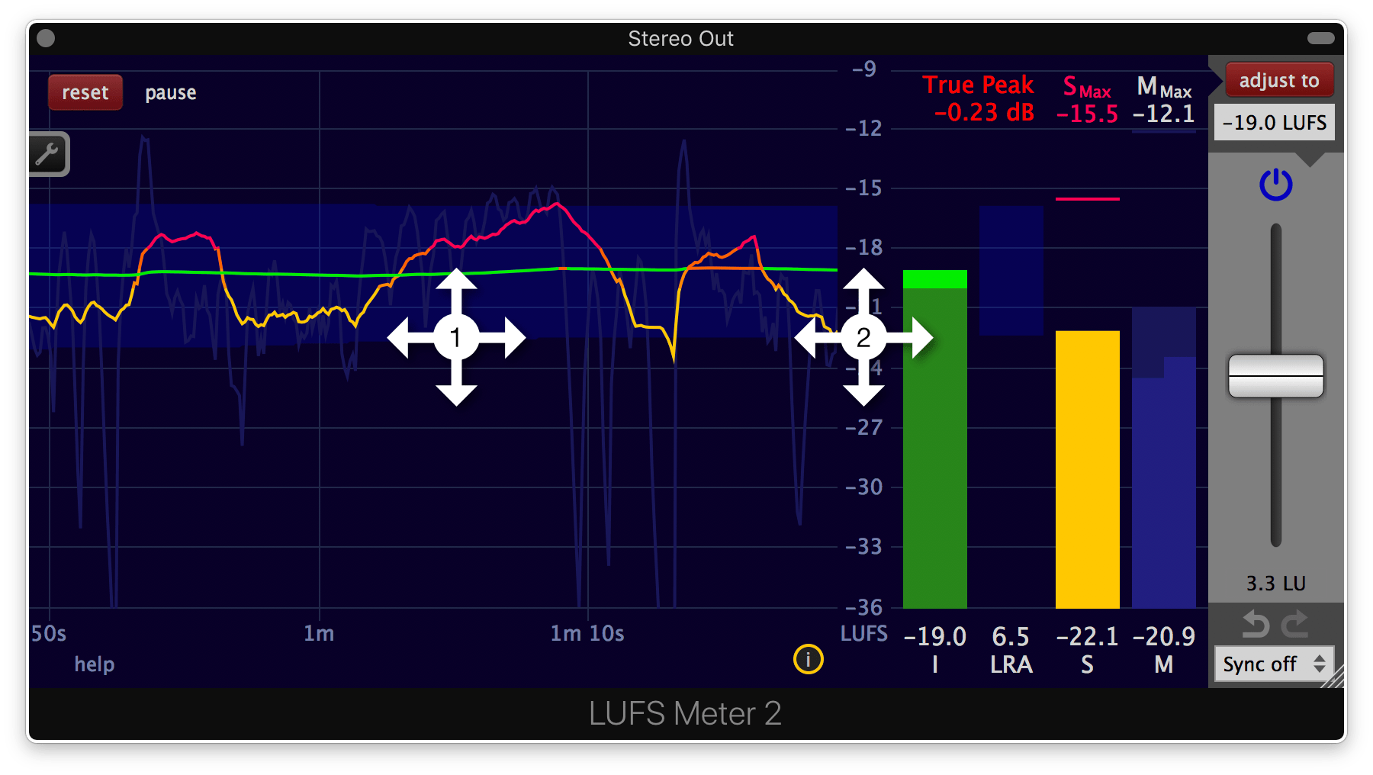Image resolution: width=1373 pixels, height=775 pixels.
Task: Click the redo arrow icon
Action: (1295, 624)
